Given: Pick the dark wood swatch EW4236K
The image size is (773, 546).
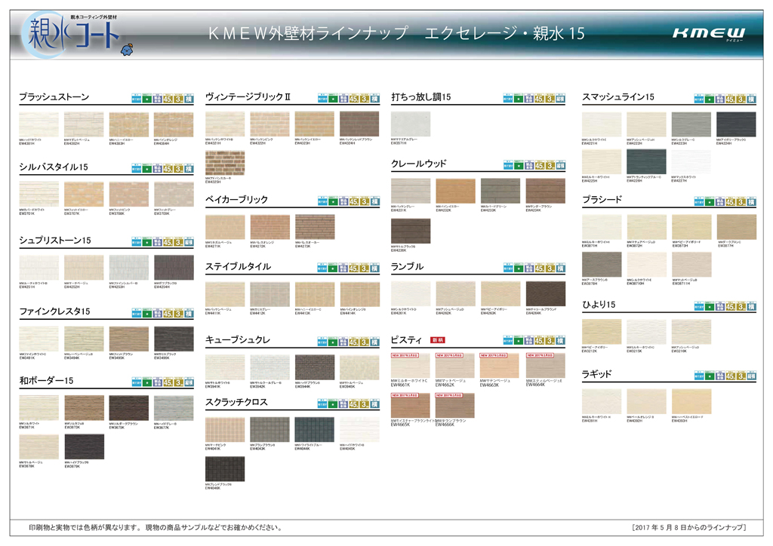Looking at the screenshot, I should coord(411,231).
